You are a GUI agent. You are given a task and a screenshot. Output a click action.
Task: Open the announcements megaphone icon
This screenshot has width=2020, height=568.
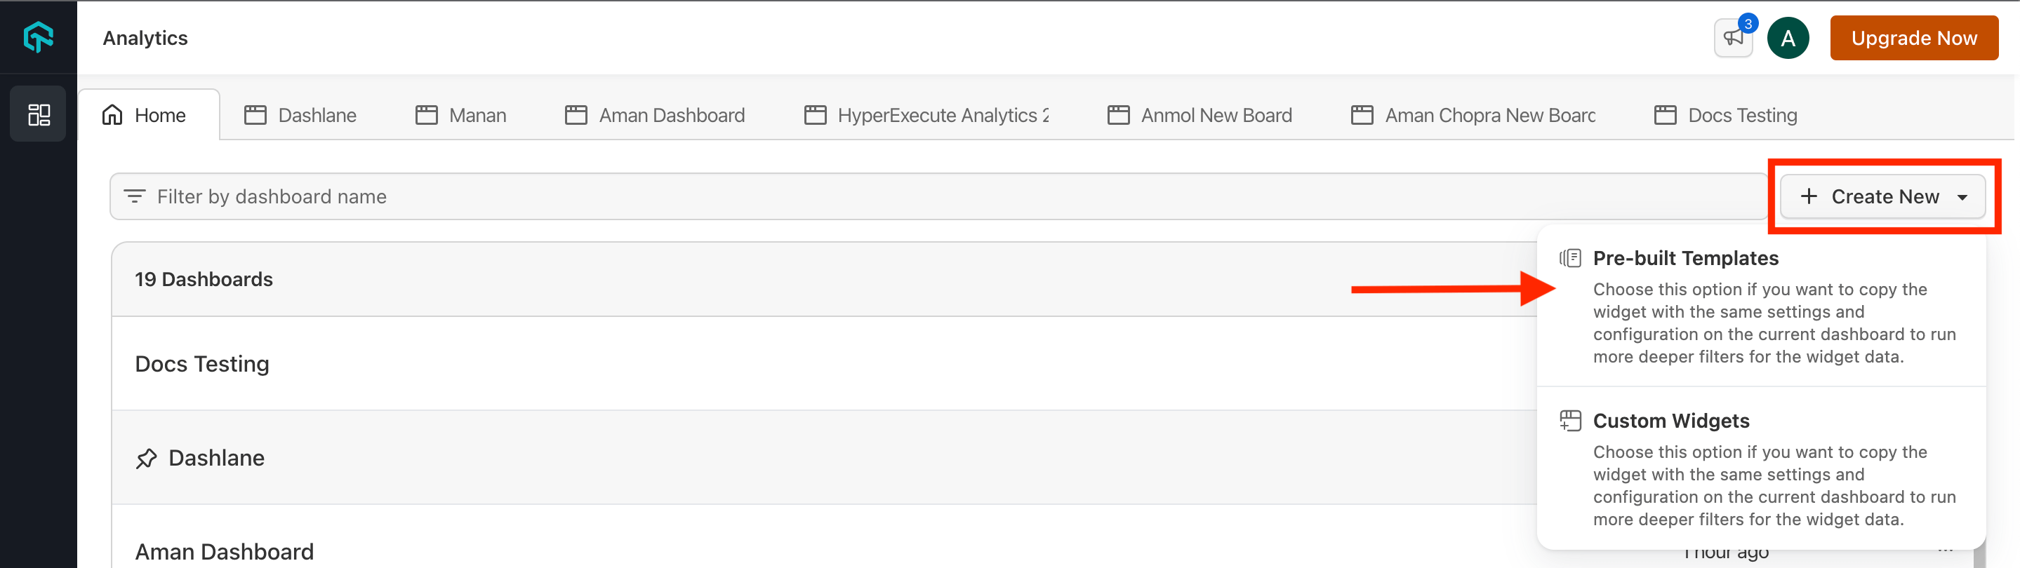coord(1733,38)
